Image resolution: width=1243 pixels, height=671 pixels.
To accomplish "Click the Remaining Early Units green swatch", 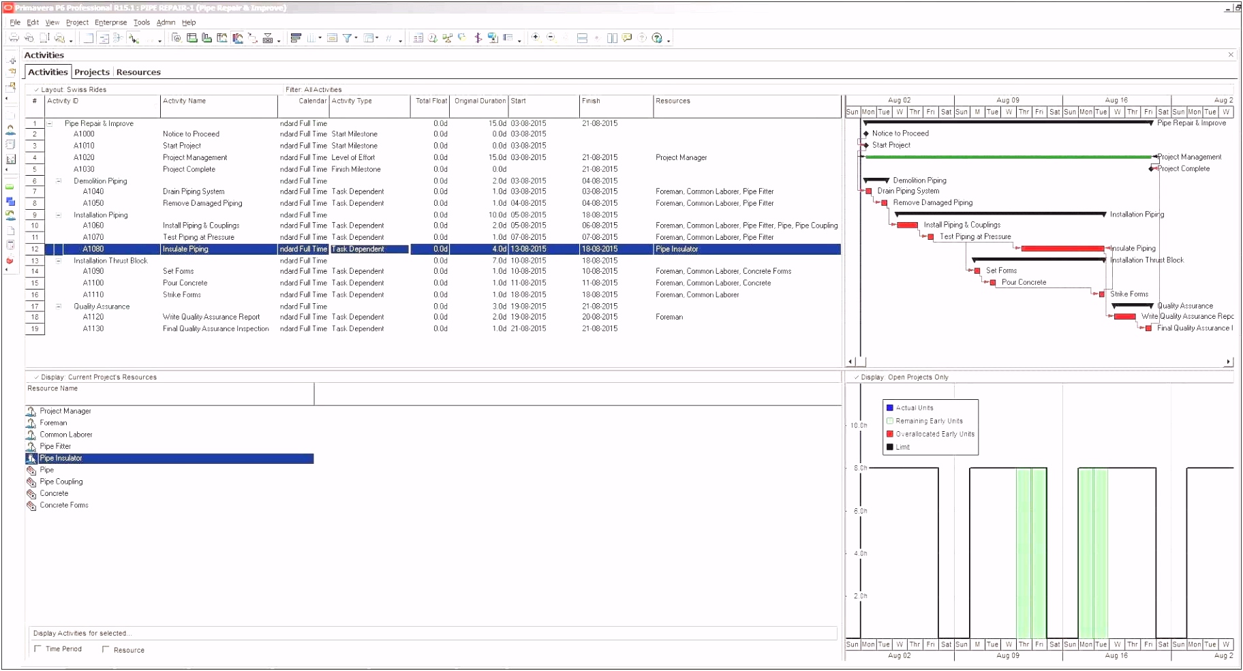I will click(x=889, y=421).
